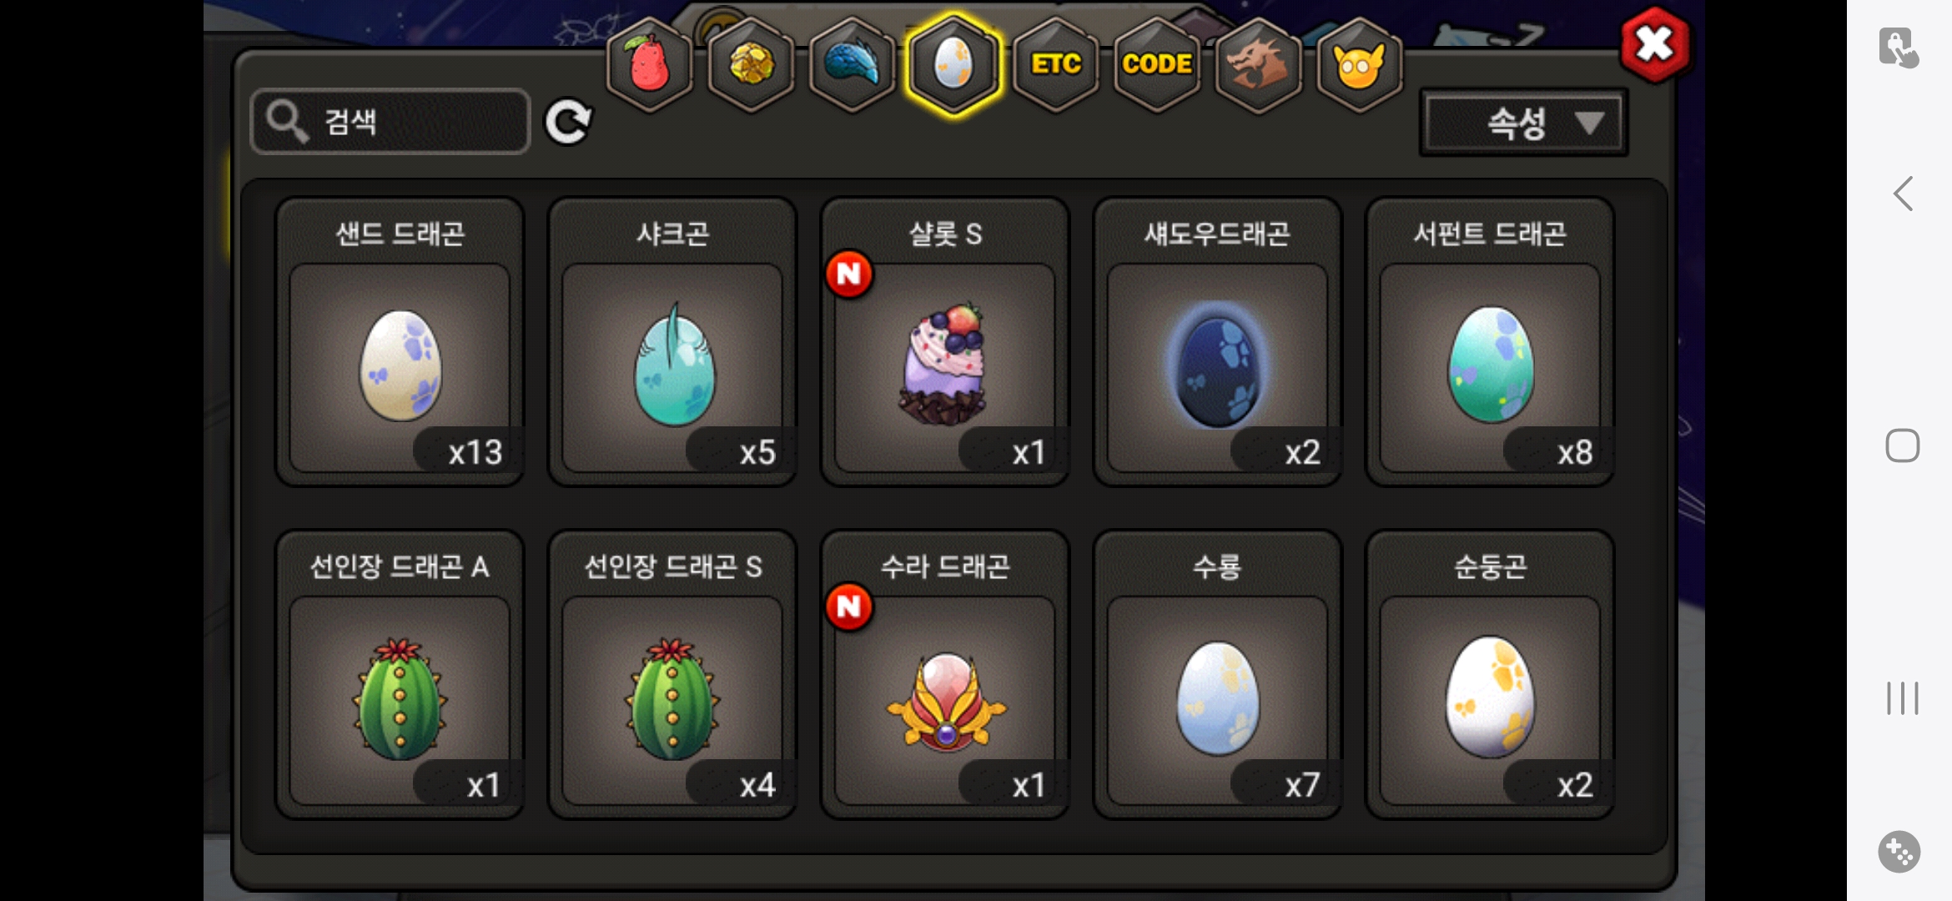Select the 샌드 드래곤 egg x13
The image size is (1952, 901).
coord(400,342)
